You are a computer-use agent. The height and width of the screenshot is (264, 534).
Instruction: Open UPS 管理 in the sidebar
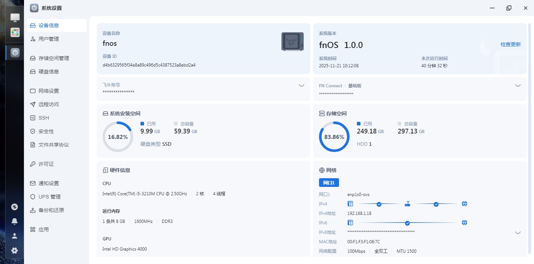tap(49, 197)
